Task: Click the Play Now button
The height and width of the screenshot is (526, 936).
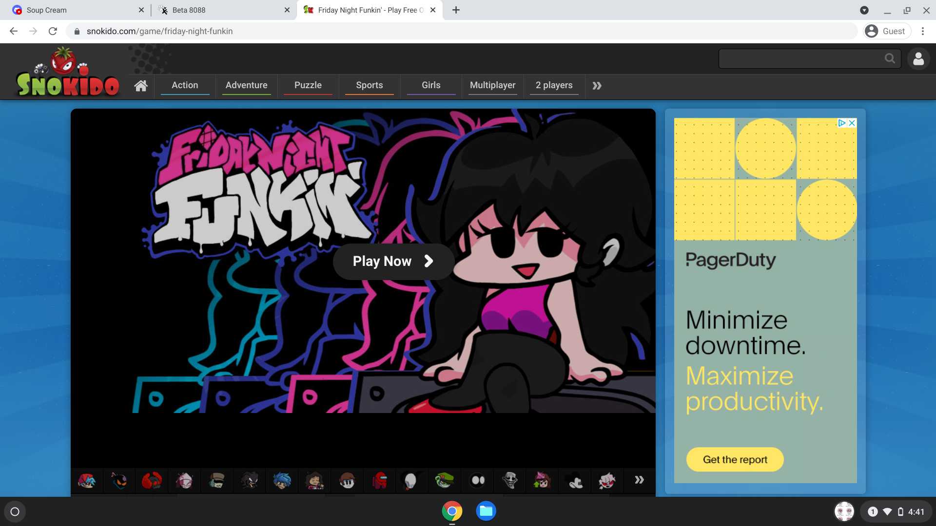Action: click(393, 262)
